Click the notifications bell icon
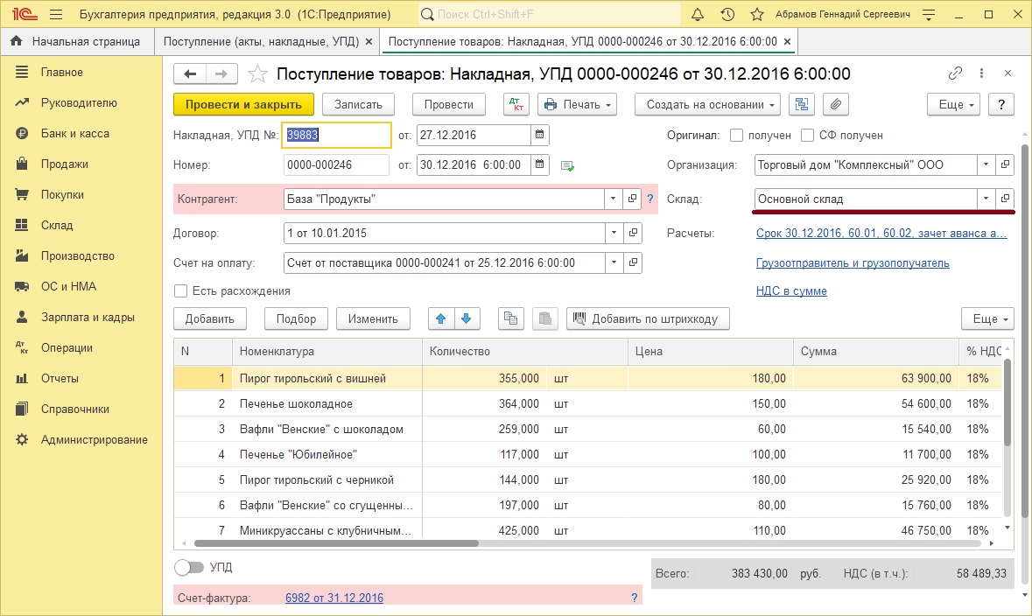Screen dimensions: 1032x616 pos(698,15)
